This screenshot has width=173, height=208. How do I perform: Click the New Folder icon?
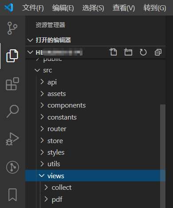[128, 52]
